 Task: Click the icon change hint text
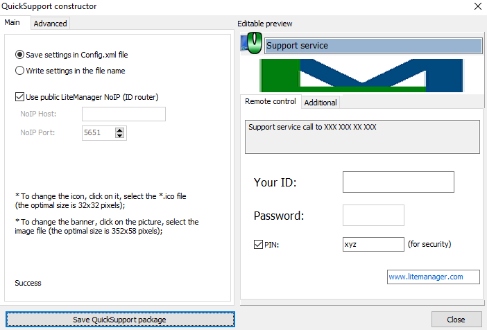coord(101,200)
